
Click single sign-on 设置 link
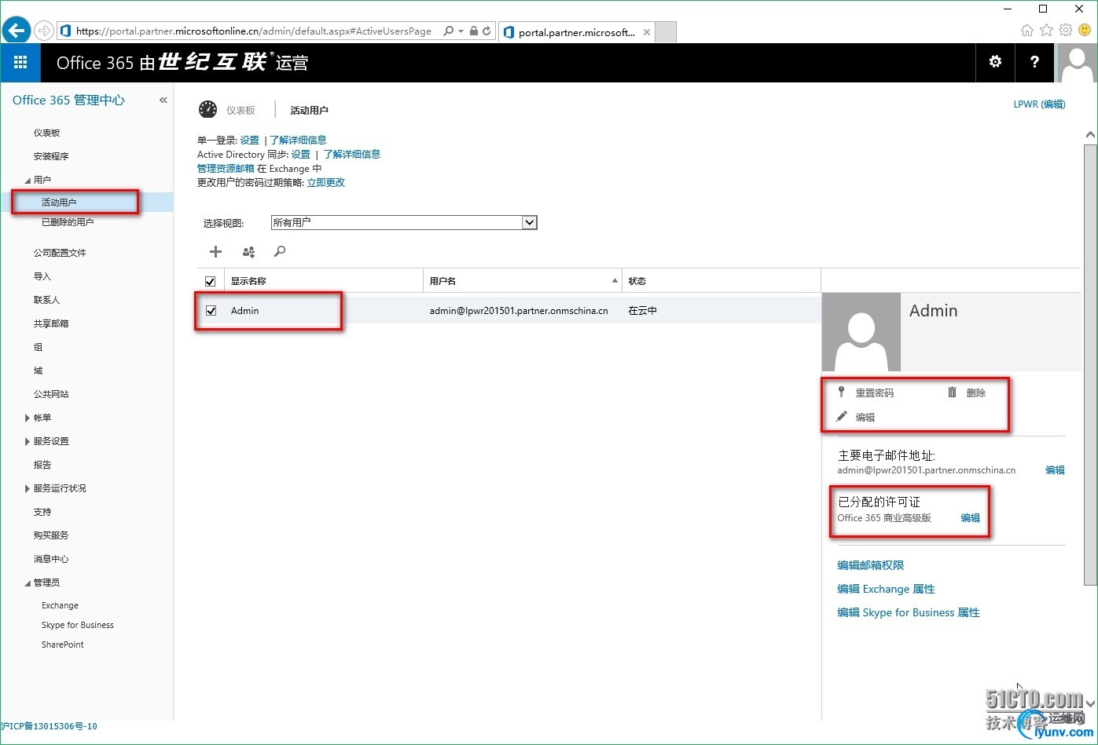(250, 141)
